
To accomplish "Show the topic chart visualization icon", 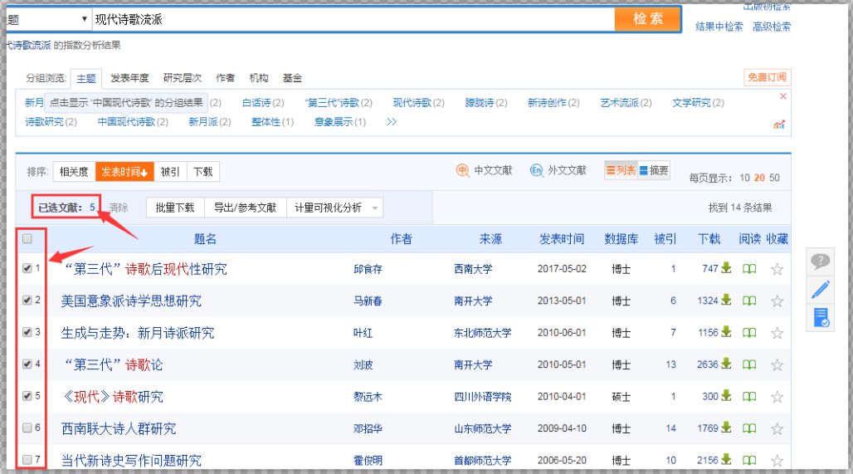I will [779, 125].
